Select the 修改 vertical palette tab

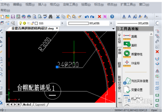point(119,39)
